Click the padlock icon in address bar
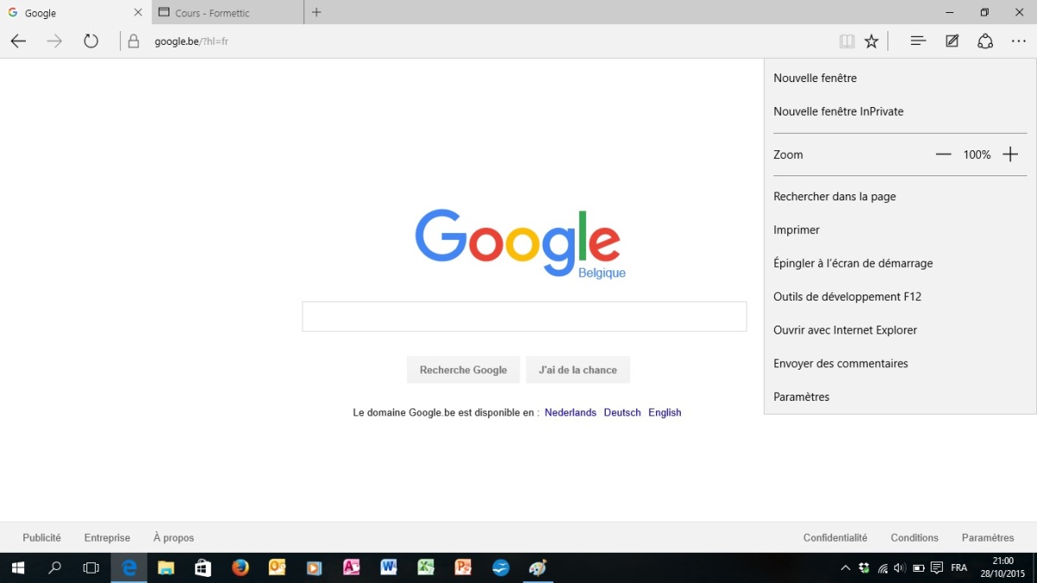The height and width of the screenshot is (583, 1037). 133,41
